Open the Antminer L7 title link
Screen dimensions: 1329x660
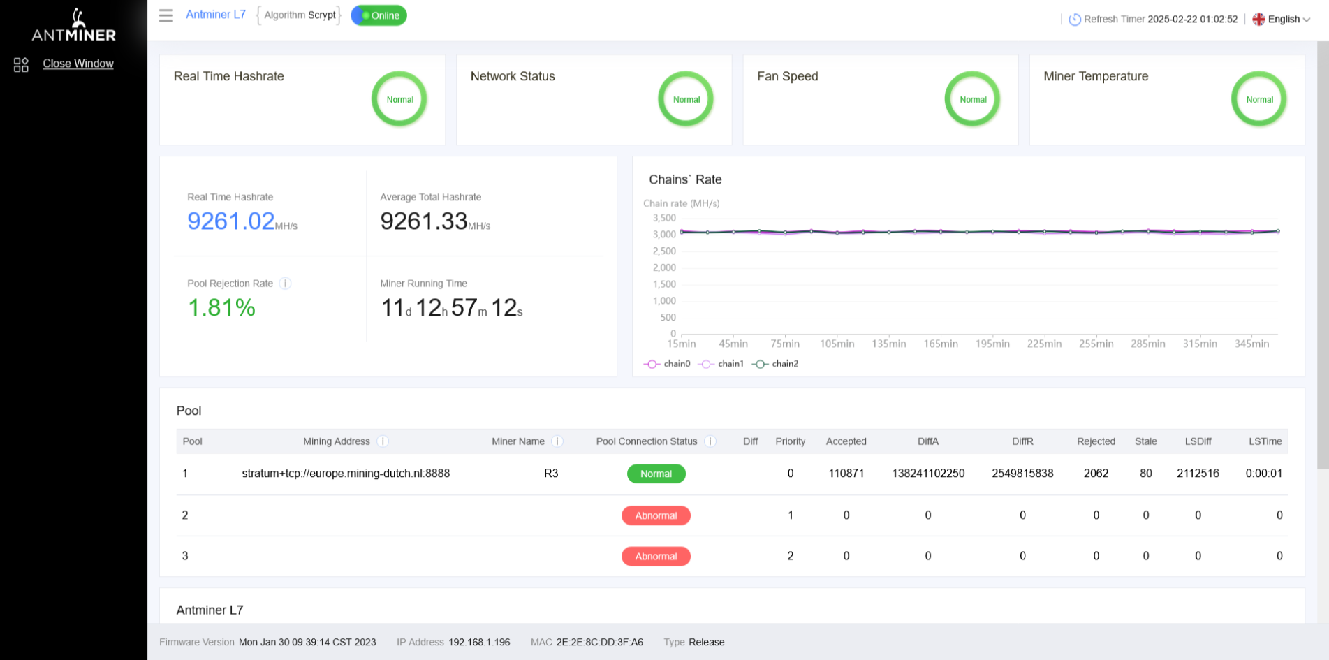click(216, 15)
